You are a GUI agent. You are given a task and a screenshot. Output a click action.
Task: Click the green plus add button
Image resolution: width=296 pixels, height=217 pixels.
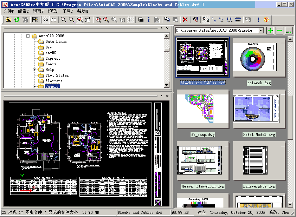click(x=270, y=30)
